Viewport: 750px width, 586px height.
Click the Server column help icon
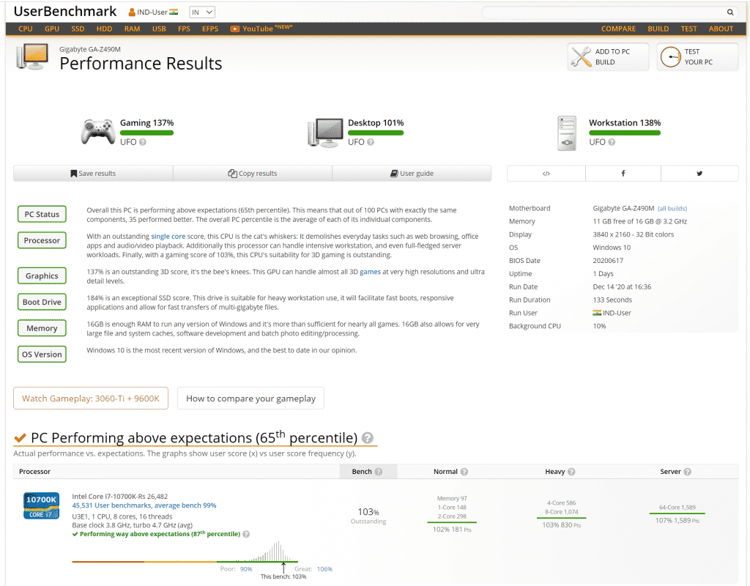[687, 472]
